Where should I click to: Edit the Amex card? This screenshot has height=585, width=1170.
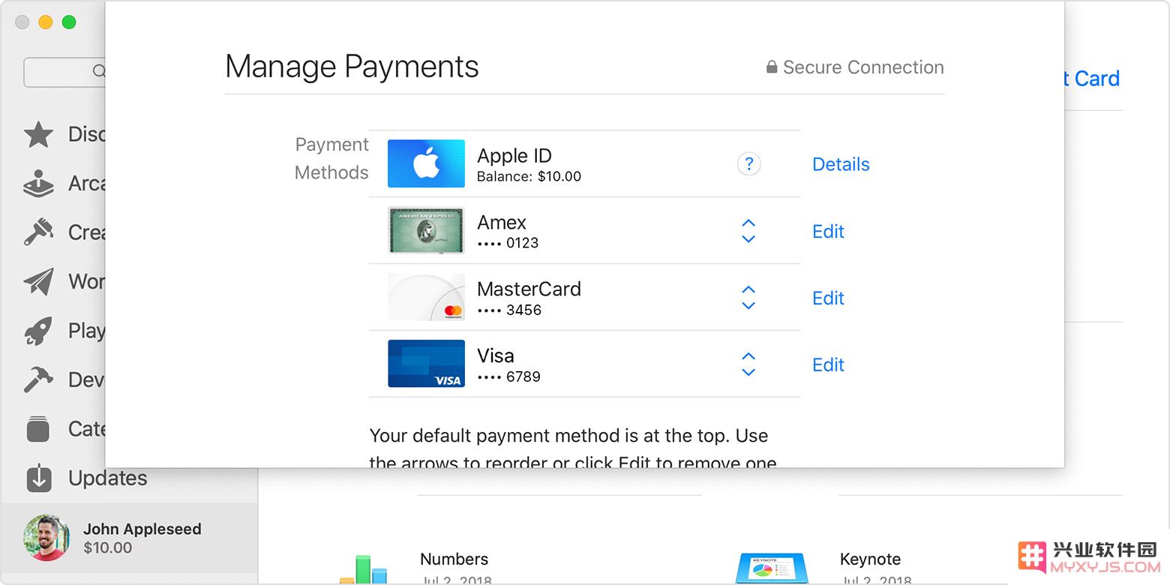pos(828,231)
